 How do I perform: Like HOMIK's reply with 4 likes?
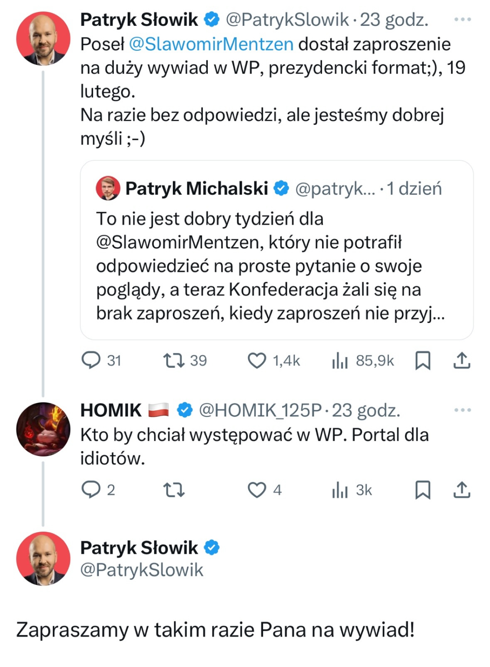(x=257, y=490)
